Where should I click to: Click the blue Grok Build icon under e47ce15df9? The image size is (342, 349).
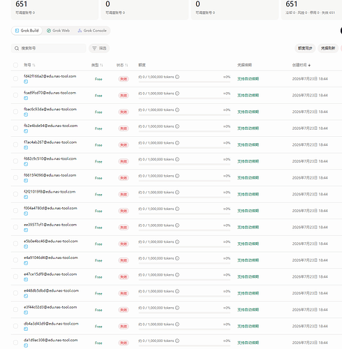click(x=26, y=280)
